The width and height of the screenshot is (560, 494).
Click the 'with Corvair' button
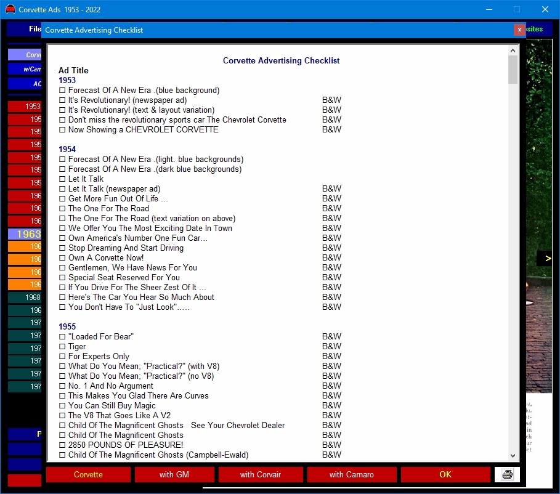point(261,474)
